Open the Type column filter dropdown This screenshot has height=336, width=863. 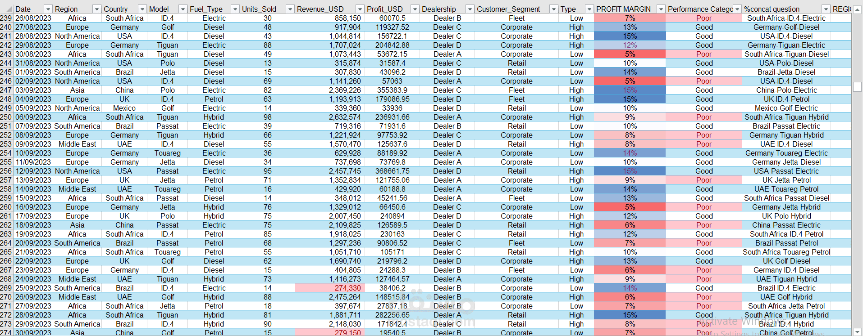click(589, 9)
